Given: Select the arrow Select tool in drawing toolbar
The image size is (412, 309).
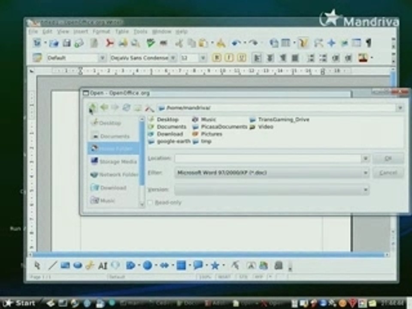Looking at the screenshot, I should coord(37,266).
